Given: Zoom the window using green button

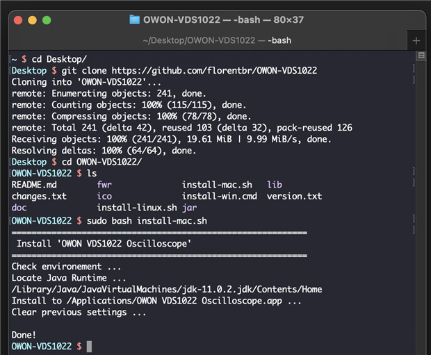Looking at the screenshot, I should 47,20.
